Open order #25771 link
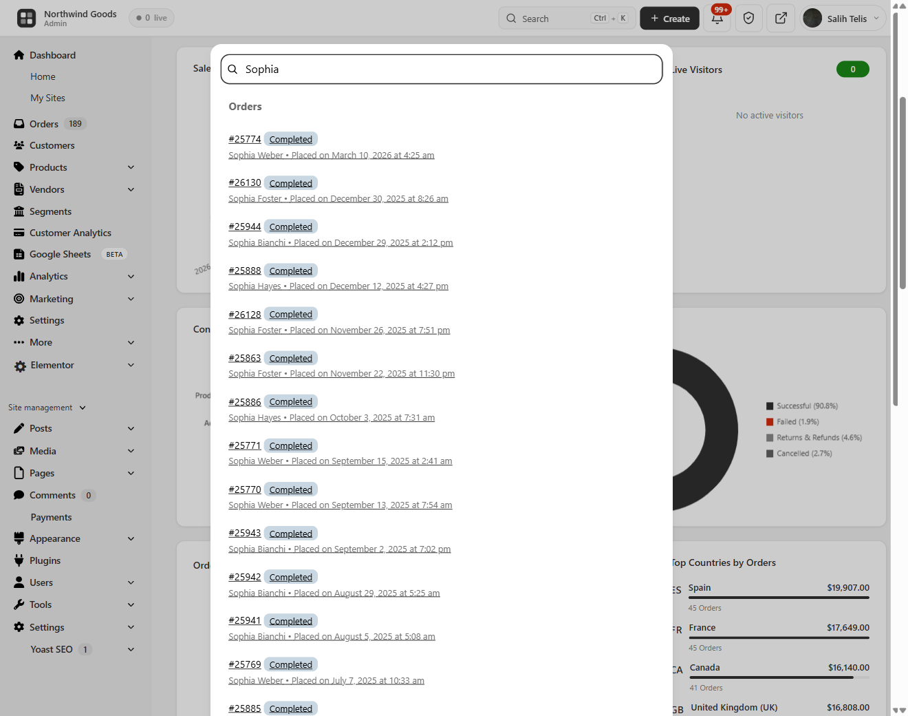Viewport: 908px width, 716px height. coord(245,445)
